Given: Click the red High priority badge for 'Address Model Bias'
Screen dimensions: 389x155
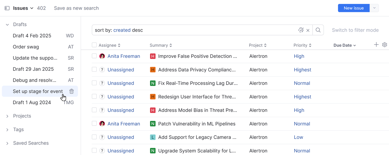Looking at the screenshot, I should pyautogui.click(x=153, y=110).
